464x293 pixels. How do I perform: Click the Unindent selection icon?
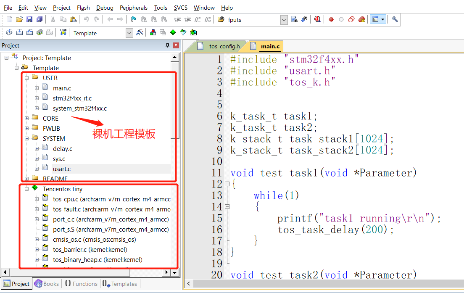coord(187,19)
